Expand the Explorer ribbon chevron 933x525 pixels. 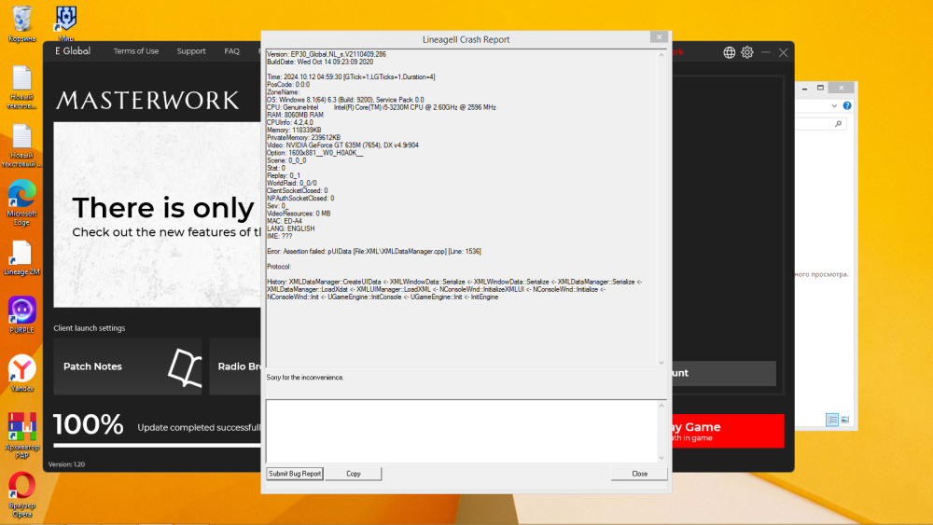pos(831,106)
